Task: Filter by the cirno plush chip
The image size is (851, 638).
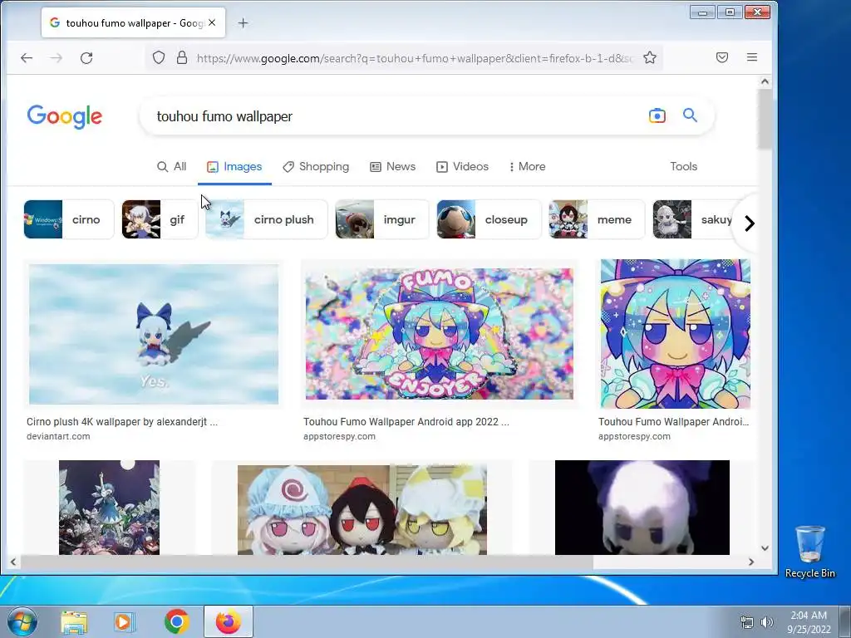Action: click(x=267, y=219)
